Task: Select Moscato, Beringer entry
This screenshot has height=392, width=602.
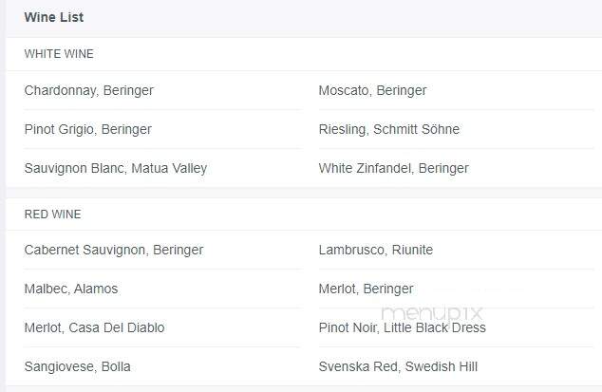Action: click(x=372, y=90)
